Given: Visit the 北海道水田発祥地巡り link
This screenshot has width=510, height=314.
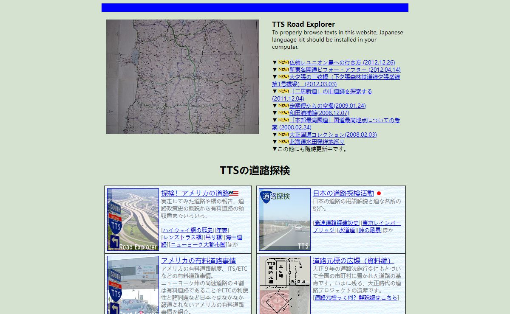Looking at the screenshot, I should pos(317,142).
